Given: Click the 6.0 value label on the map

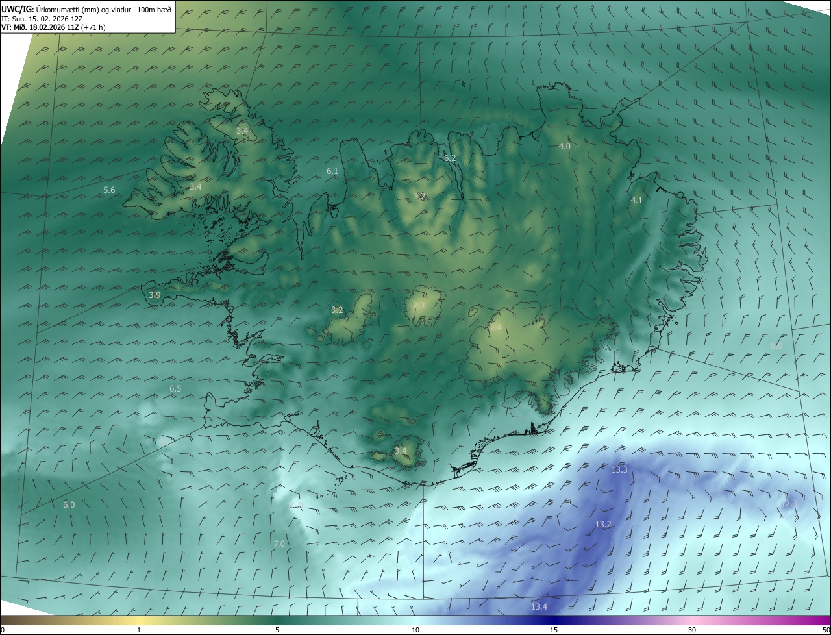Looking at the screenshot, I should point(69,505).
